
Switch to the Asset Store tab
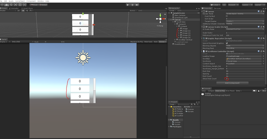tap(27, 8)
